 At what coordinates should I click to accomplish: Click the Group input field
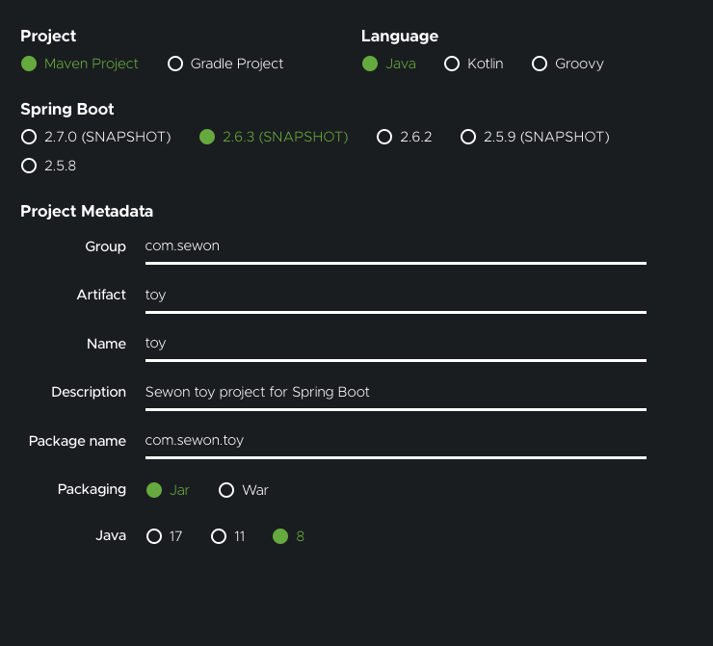coord(395,246)
